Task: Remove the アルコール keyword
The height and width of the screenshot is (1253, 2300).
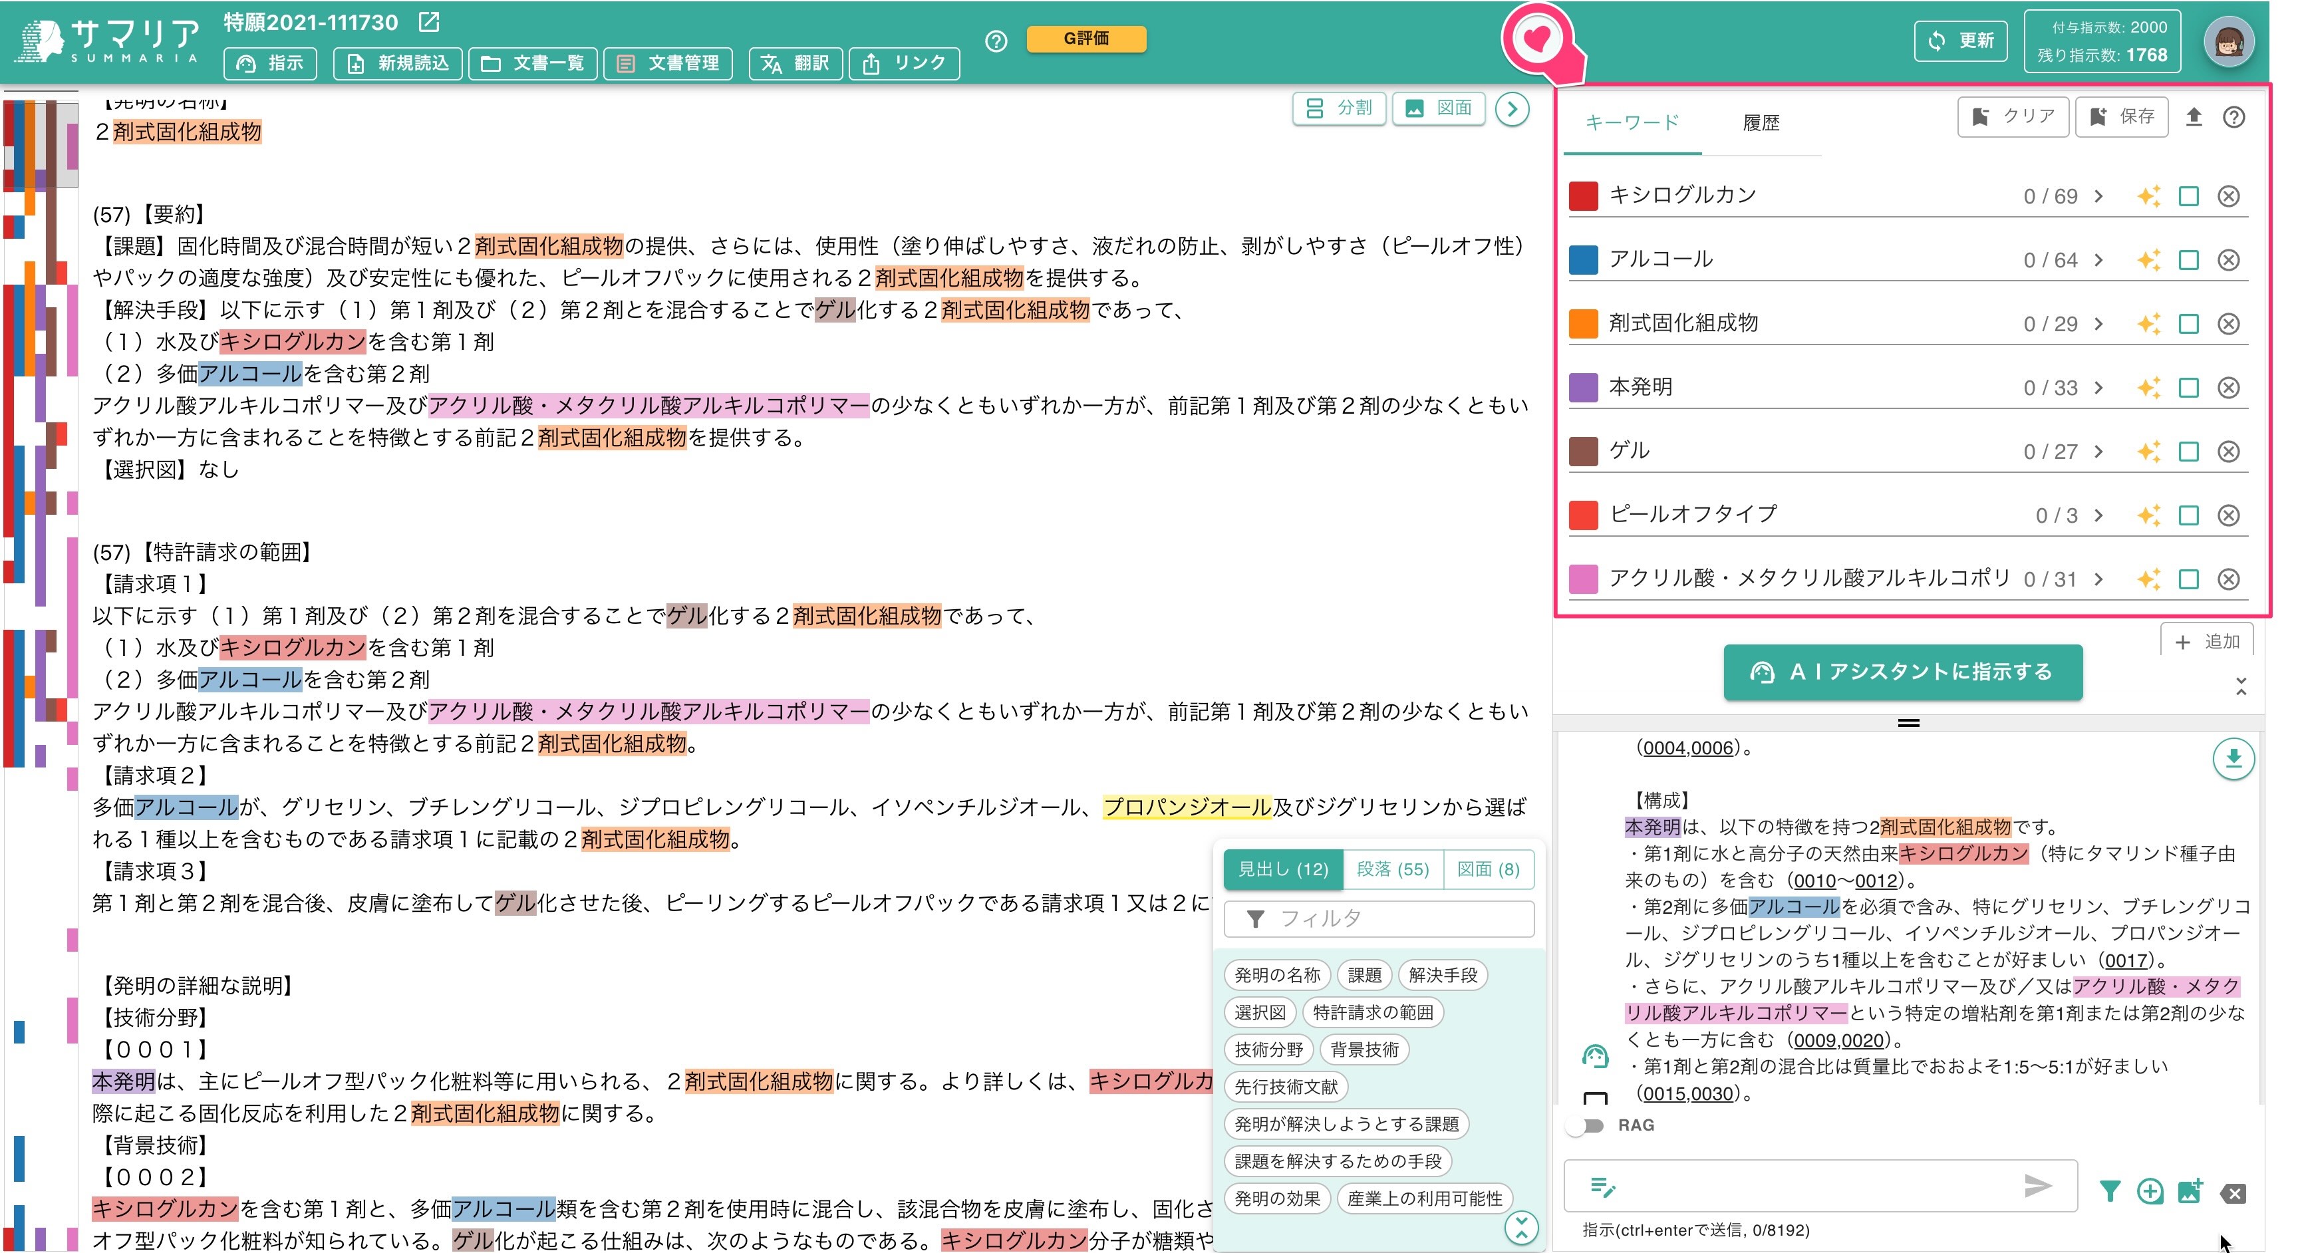Action: point(2229,260)
